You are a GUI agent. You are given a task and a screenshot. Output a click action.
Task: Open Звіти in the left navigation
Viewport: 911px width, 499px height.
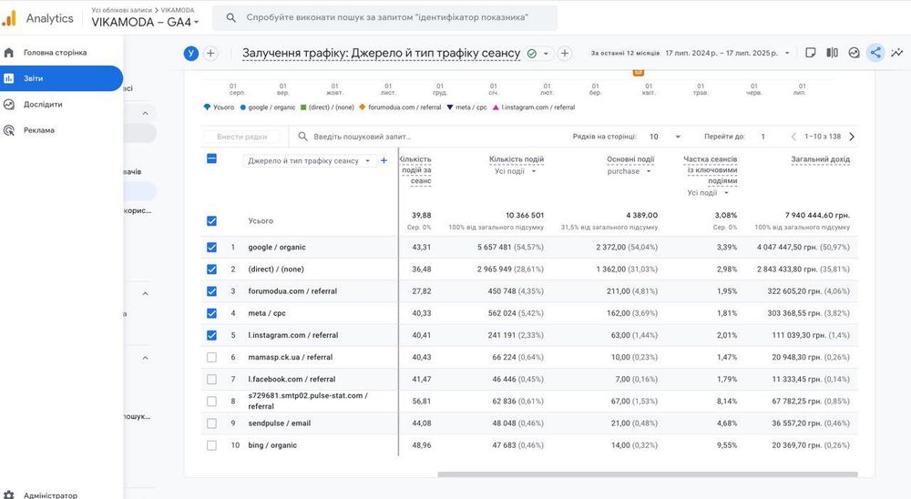click(x=60, y=78)
